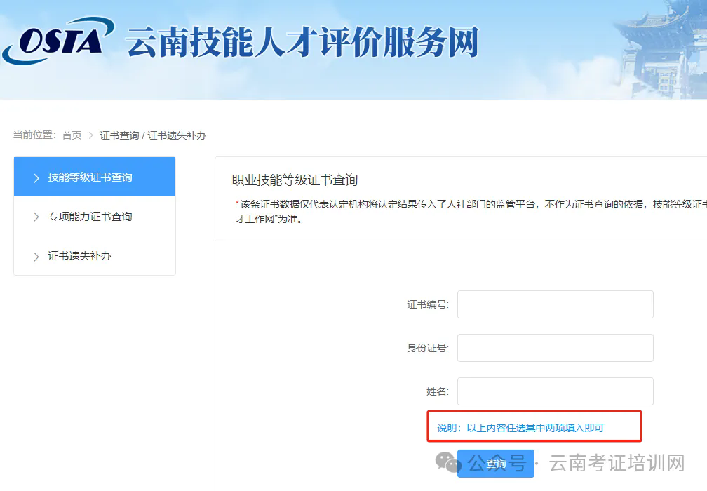Click the 证书查询 breadcrumb link
This screenshot has height=491, width=707.
(x=119, y=135)
